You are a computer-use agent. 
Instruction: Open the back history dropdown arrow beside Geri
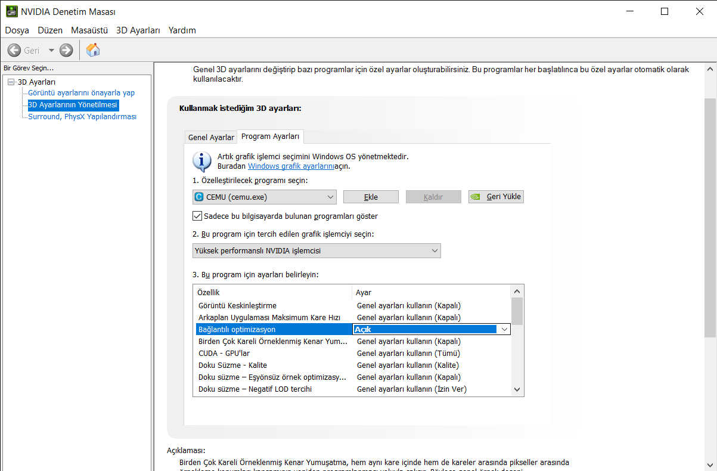click(x=51, y=50)
